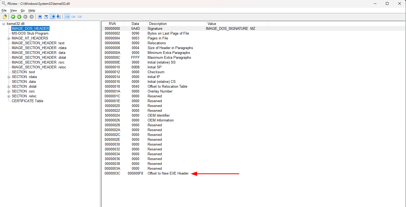Expand the IMAGE_NT_HEADERS tree node
This screenshot has height=207, width=406.
coord(9,38)
